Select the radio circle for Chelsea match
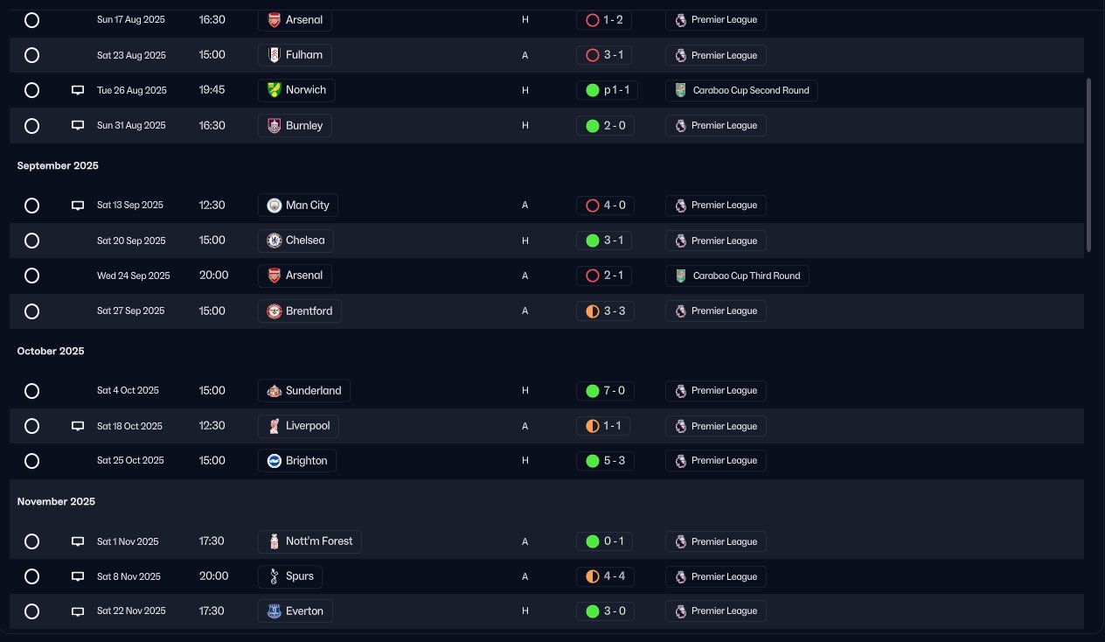1105x642 pixels. (32, 241)
